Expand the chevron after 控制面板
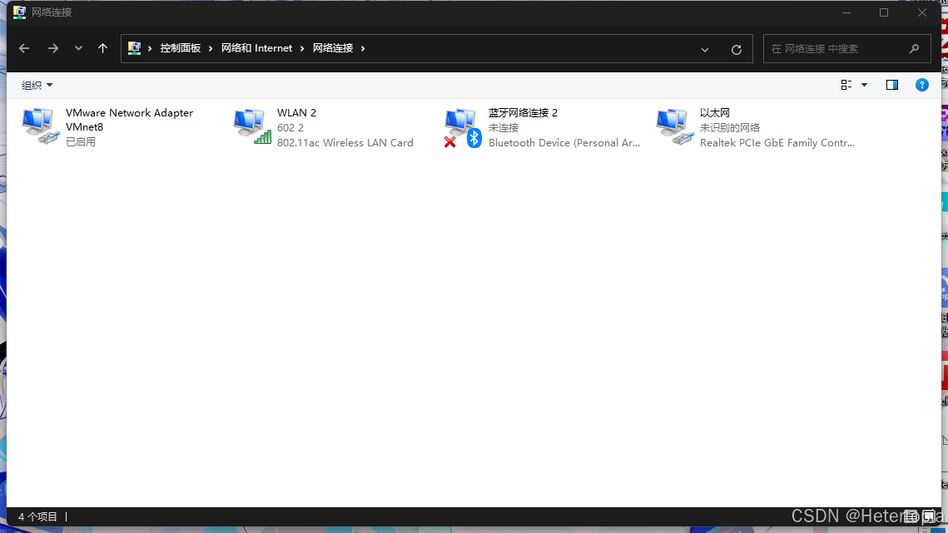The image size is (948, 533). [x=211, y=48]
